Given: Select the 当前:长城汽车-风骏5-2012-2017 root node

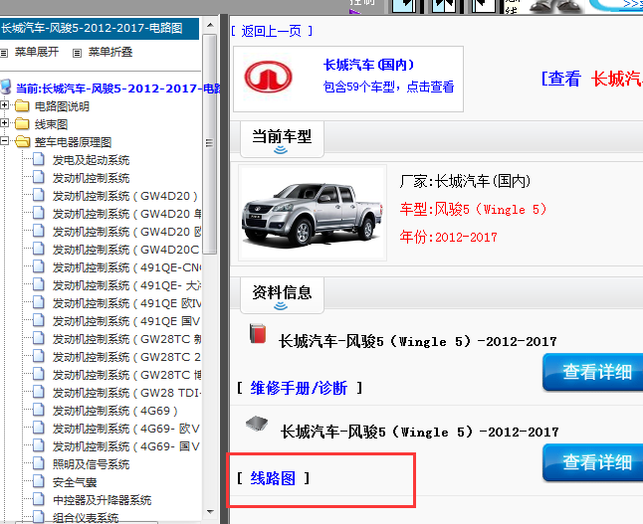Looking at the screenshot, I should point(117,88).
